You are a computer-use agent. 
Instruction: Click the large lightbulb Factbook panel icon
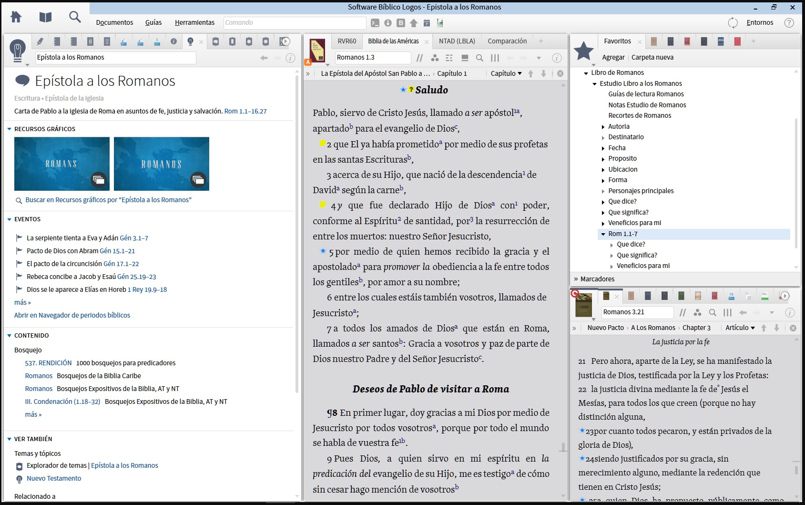point(18,50)
